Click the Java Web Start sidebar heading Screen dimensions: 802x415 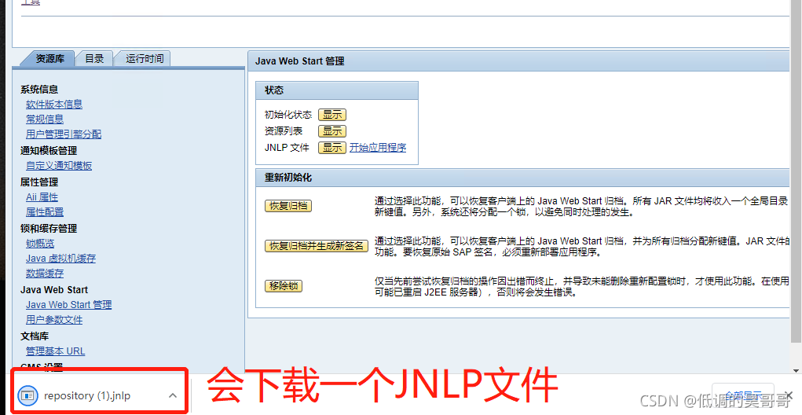click(x=54, y=290)
